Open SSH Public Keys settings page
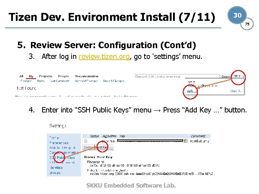 (x=62, y=158)
